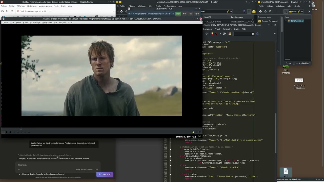
Task: Toggle Geany fold marker at line 170
Action: coord(170,174)
